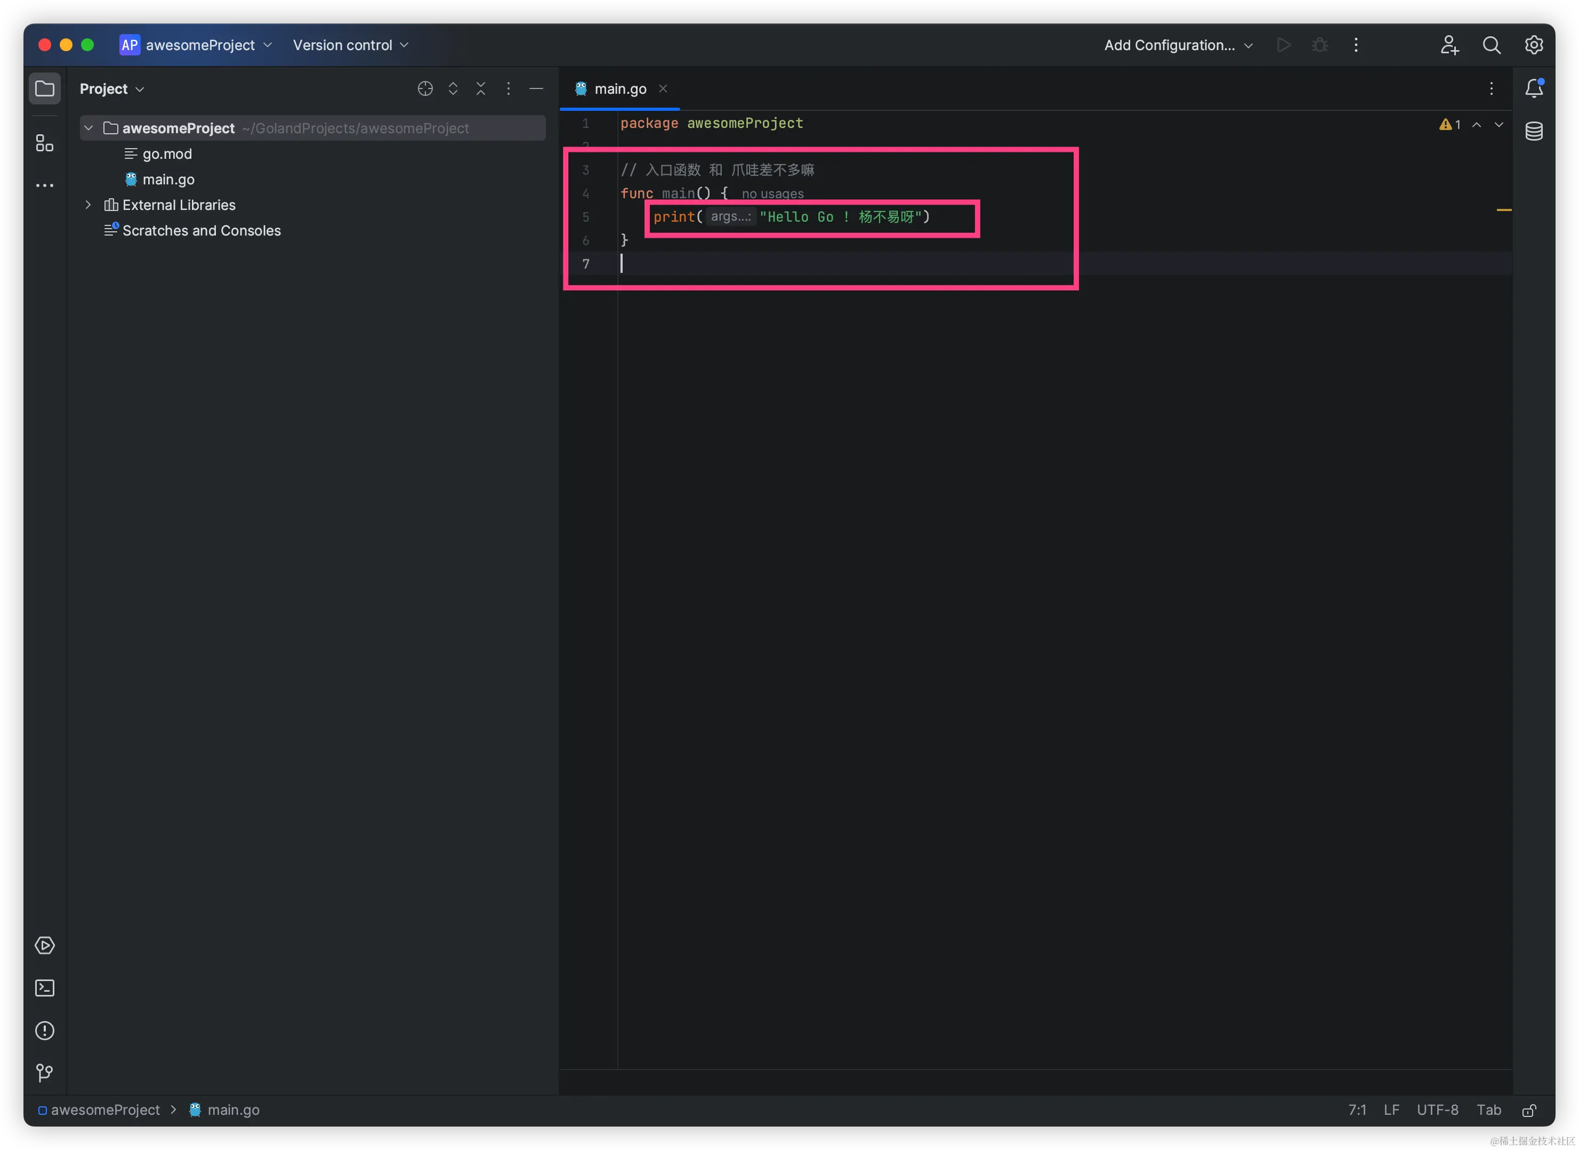Open the Terminal tool window
1579x1150 pixels.
[45, 988]
